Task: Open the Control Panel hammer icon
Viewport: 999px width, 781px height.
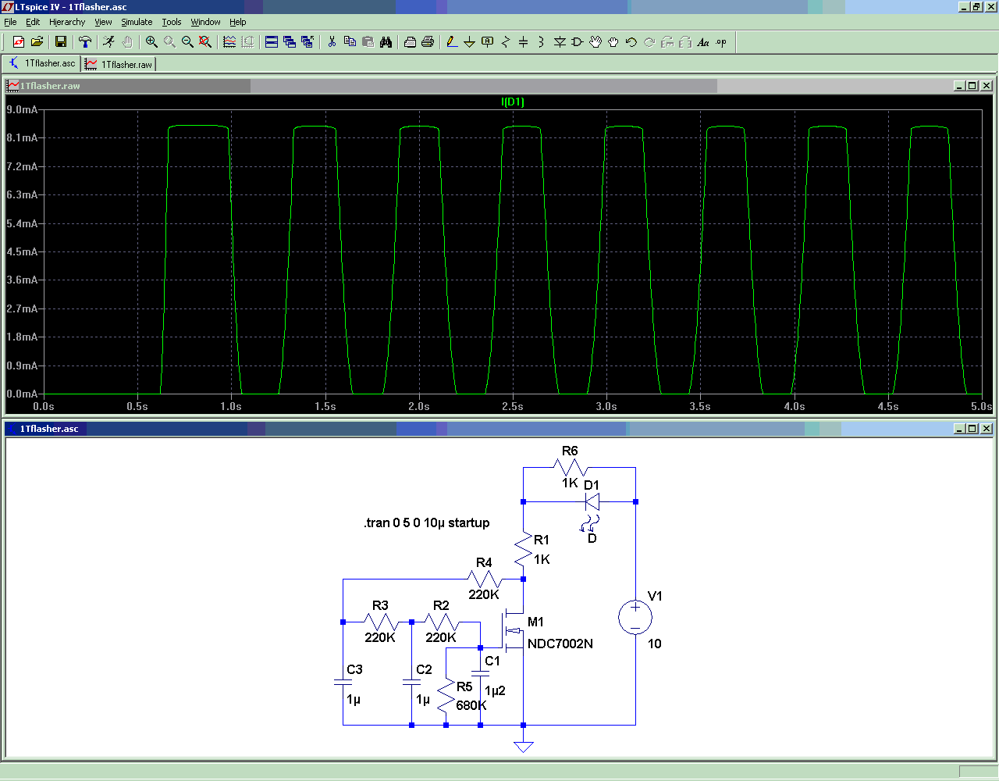Action: pos(85,42)
